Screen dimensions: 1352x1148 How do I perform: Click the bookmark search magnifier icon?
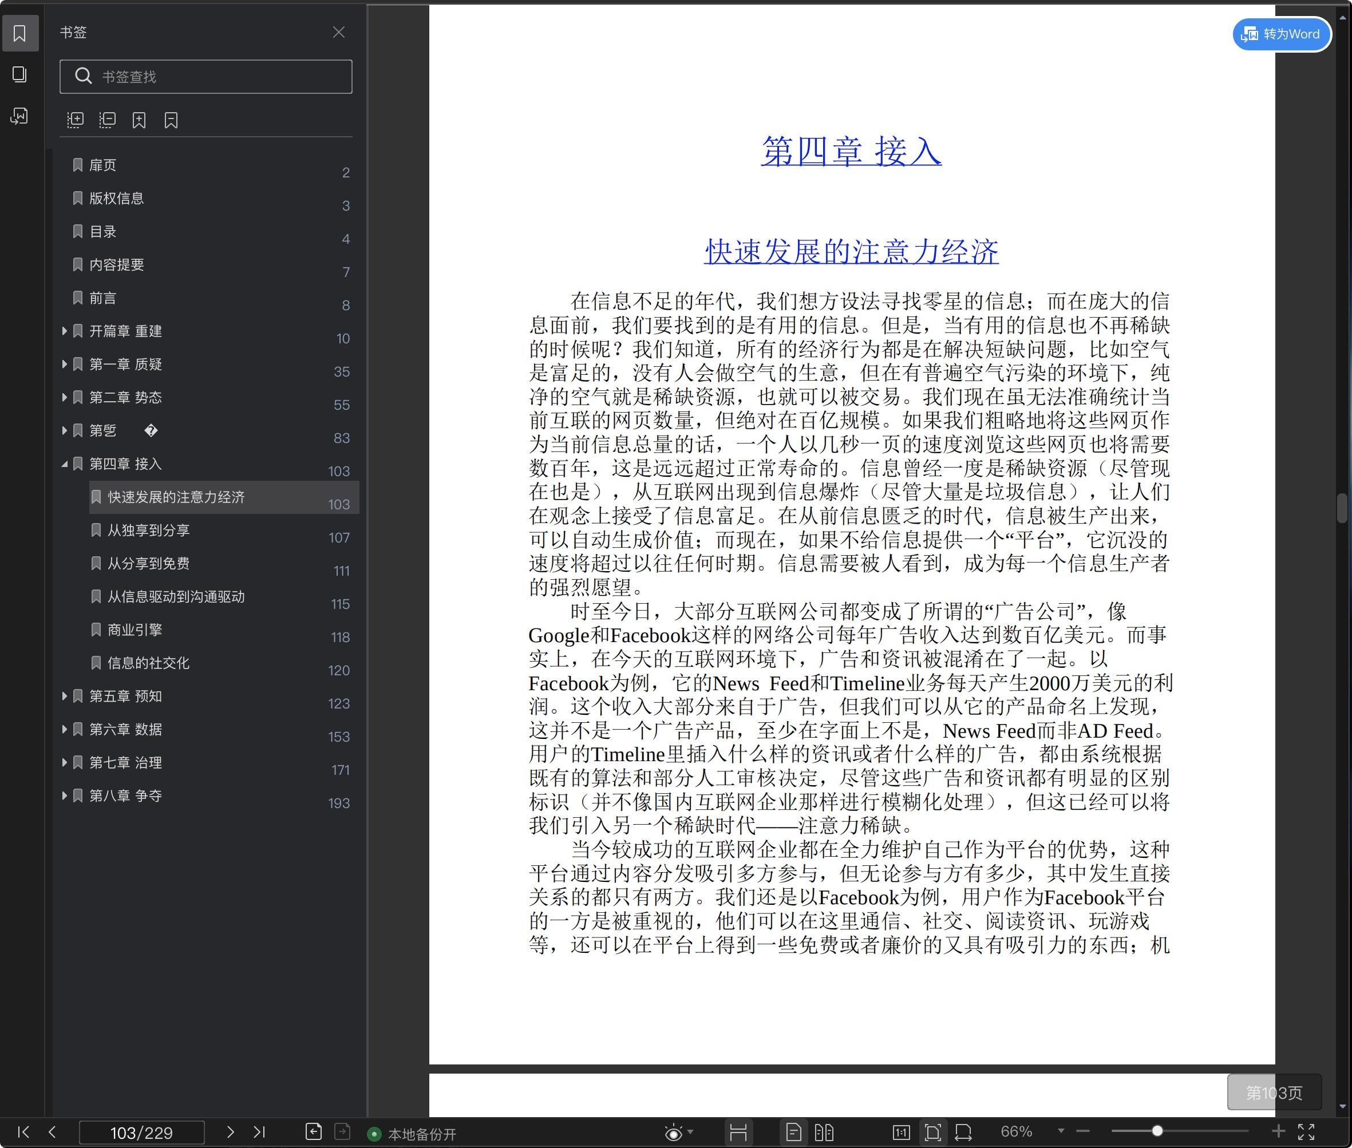(84, 76)
